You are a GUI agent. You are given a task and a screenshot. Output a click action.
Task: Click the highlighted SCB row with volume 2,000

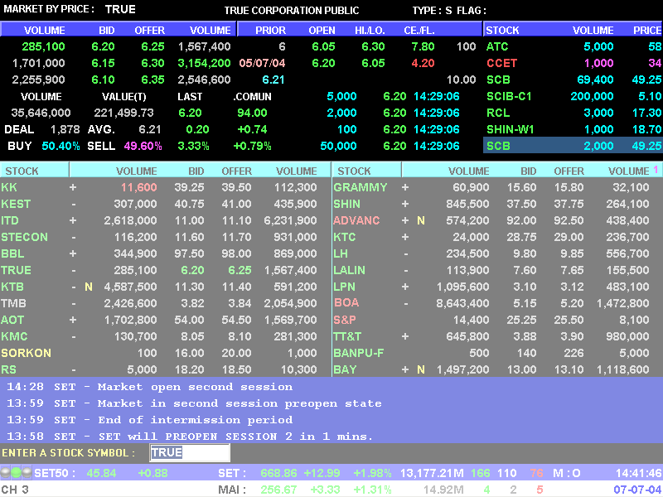tap(573, 146)
